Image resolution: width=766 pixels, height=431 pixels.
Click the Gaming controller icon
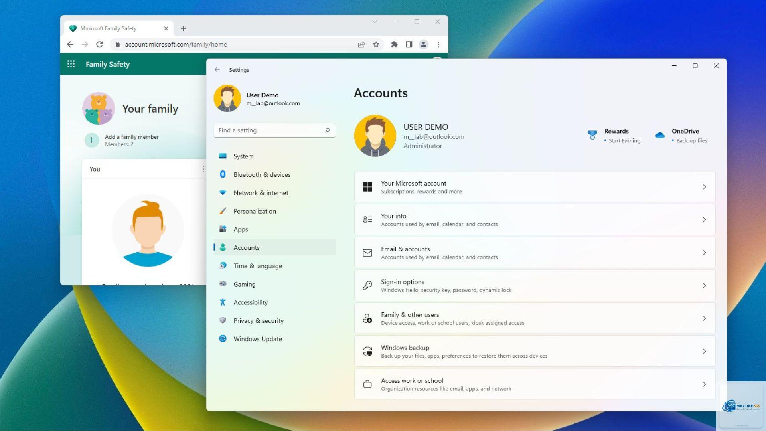[223, 284]
